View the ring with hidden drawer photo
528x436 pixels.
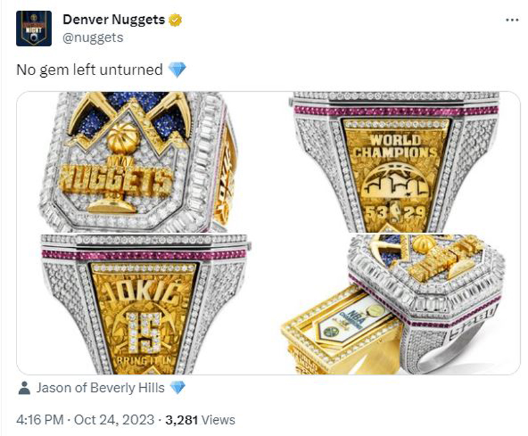pos(394,304)
